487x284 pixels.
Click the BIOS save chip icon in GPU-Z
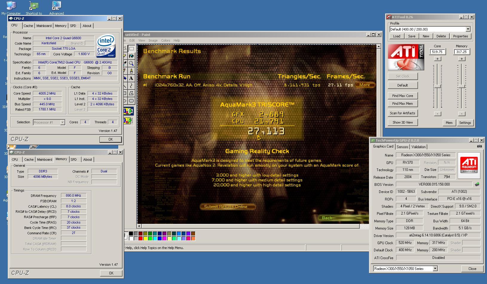click(x=477, y=184)
